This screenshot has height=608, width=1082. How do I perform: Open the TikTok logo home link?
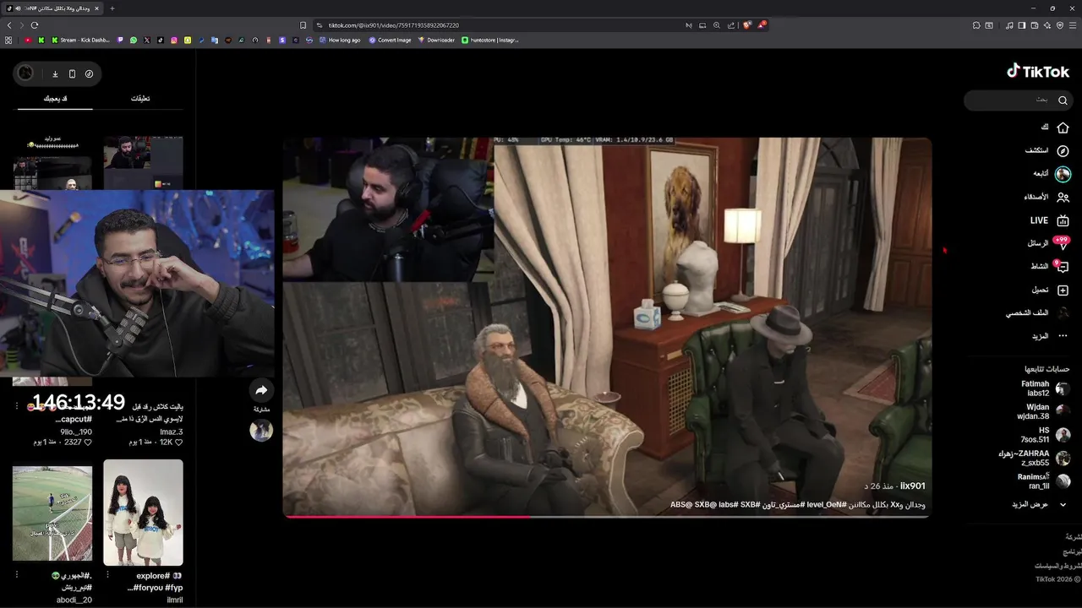(1038, 71)
